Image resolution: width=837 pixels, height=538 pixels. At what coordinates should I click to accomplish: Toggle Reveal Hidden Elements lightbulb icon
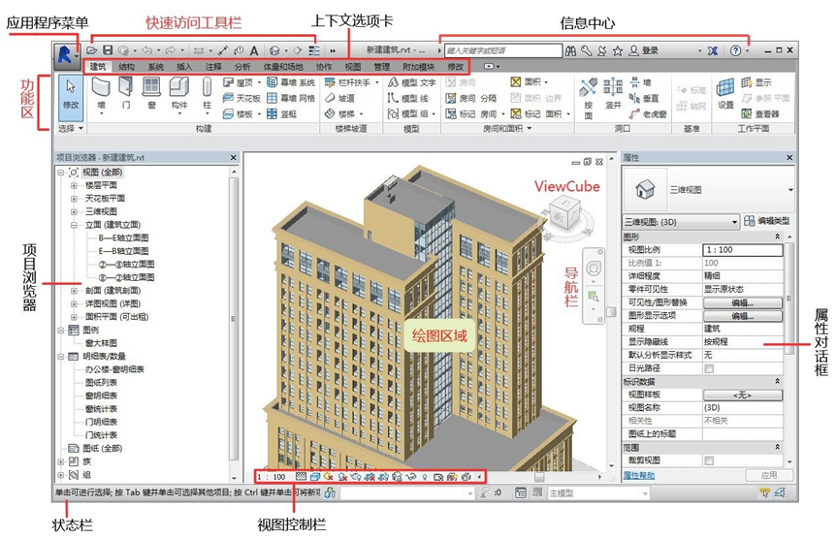425,477
